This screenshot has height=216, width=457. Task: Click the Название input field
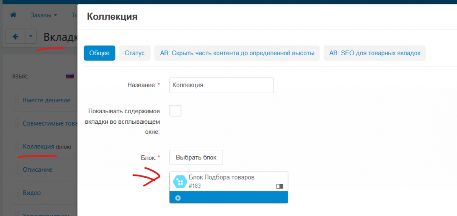[x=221, y=85]
